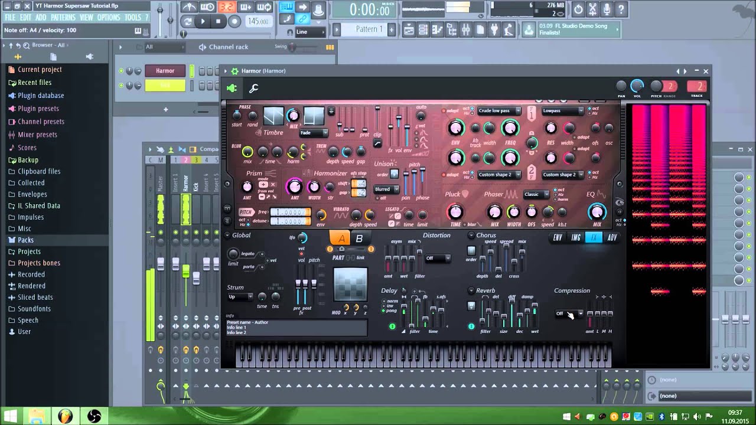Open Sliced beats folder in browser
The height and width of the screenshot is (425, 756).
coord(35,297)
